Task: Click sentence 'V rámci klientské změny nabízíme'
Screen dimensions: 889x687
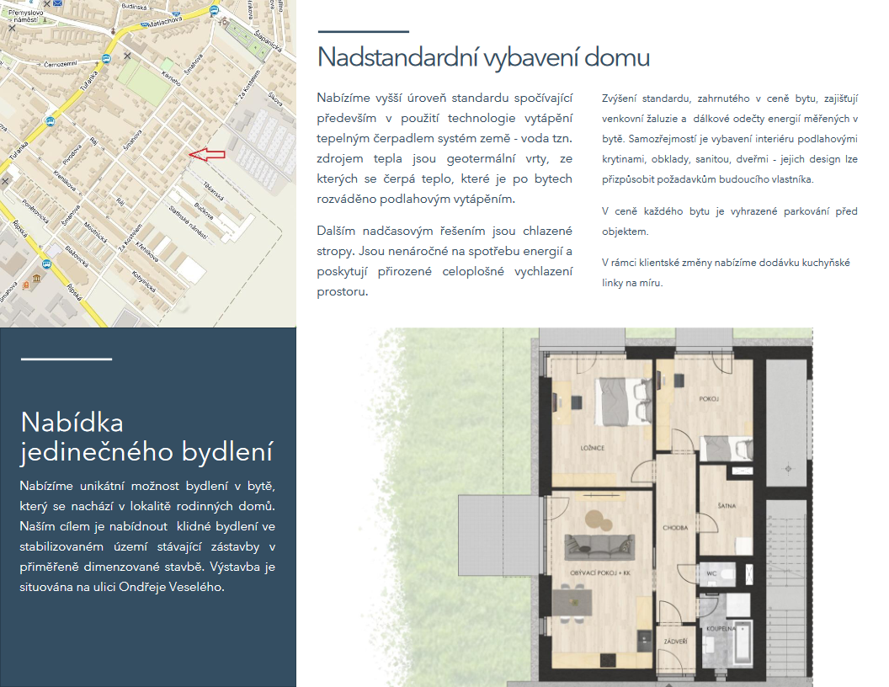Action: pos(727,273)
